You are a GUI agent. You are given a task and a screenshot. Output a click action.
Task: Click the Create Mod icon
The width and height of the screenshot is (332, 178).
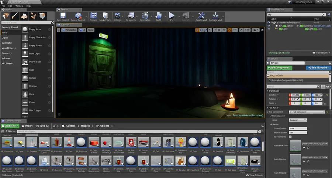[x=201, y=17]
